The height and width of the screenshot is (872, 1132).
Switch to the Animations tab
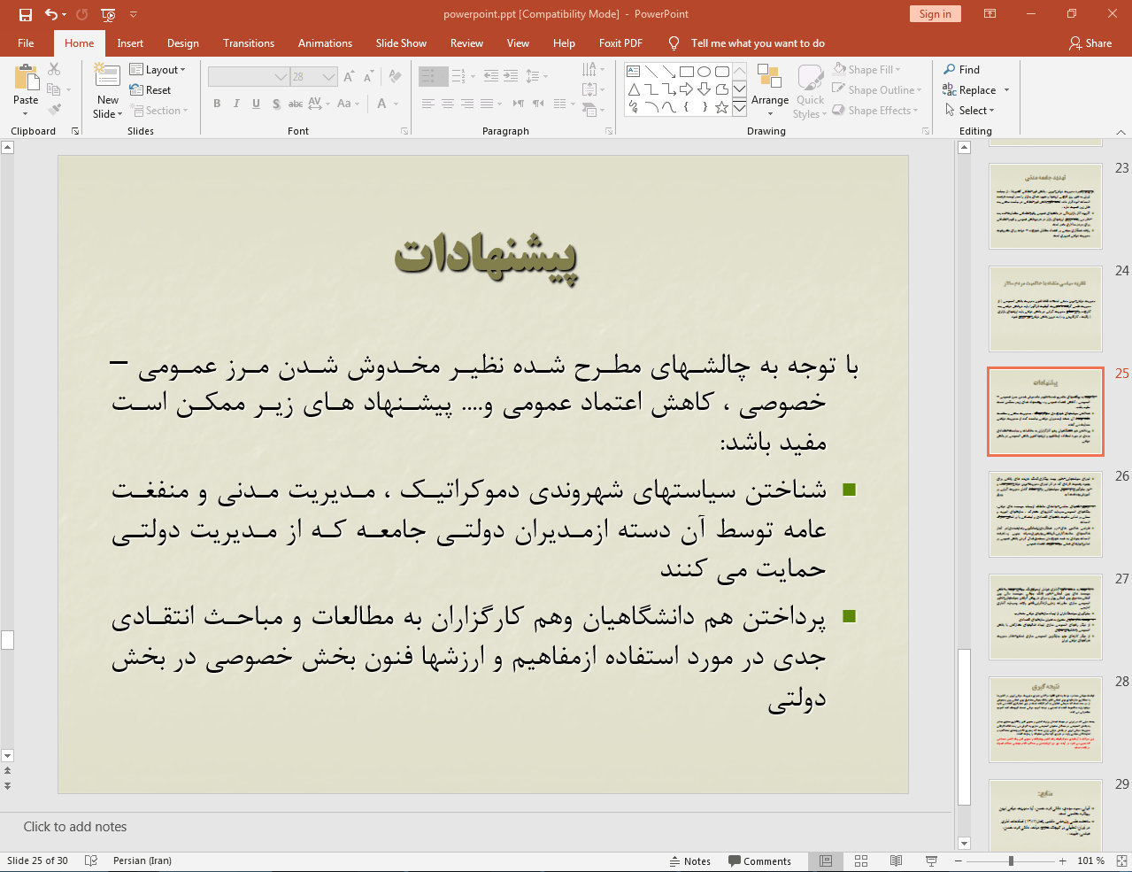tap(325, 43)
